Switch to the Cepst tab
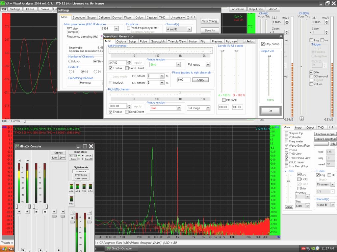 (x=310, y=128)
